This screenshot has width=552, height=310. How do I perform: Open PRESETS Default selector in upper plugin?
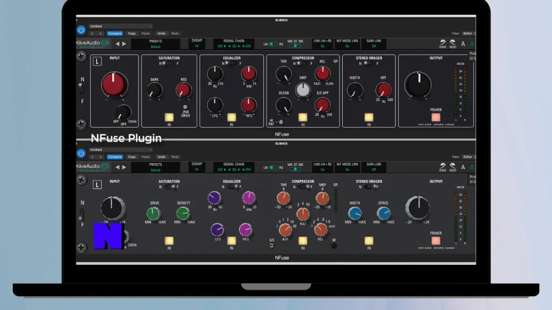(x=155, y=44)
